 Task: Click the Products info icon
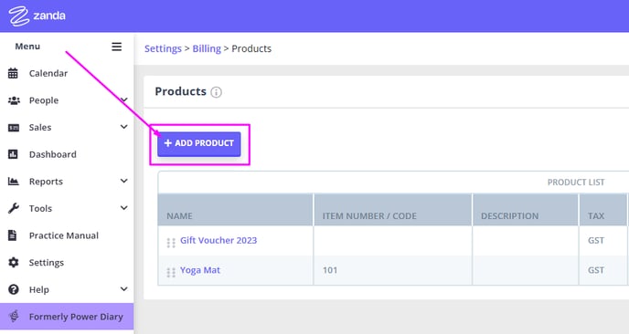[x=216, y=92]
